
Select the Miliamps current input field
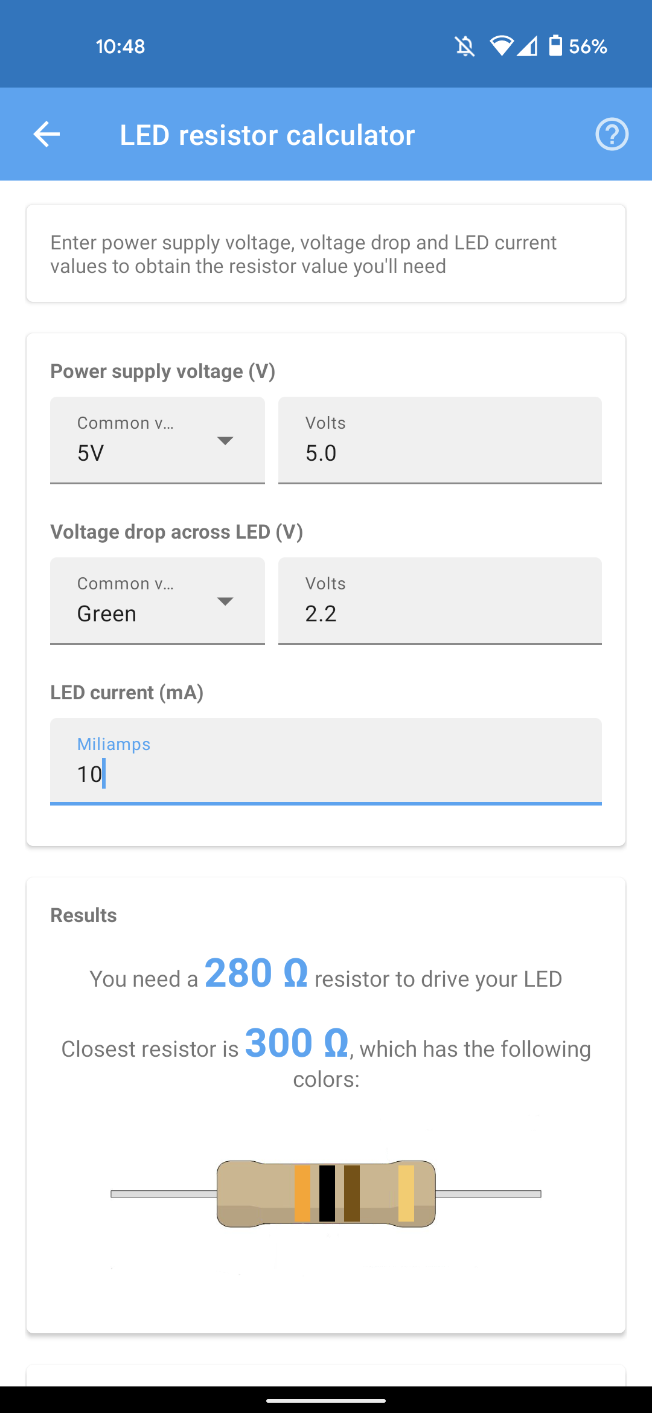coord(326,761)
